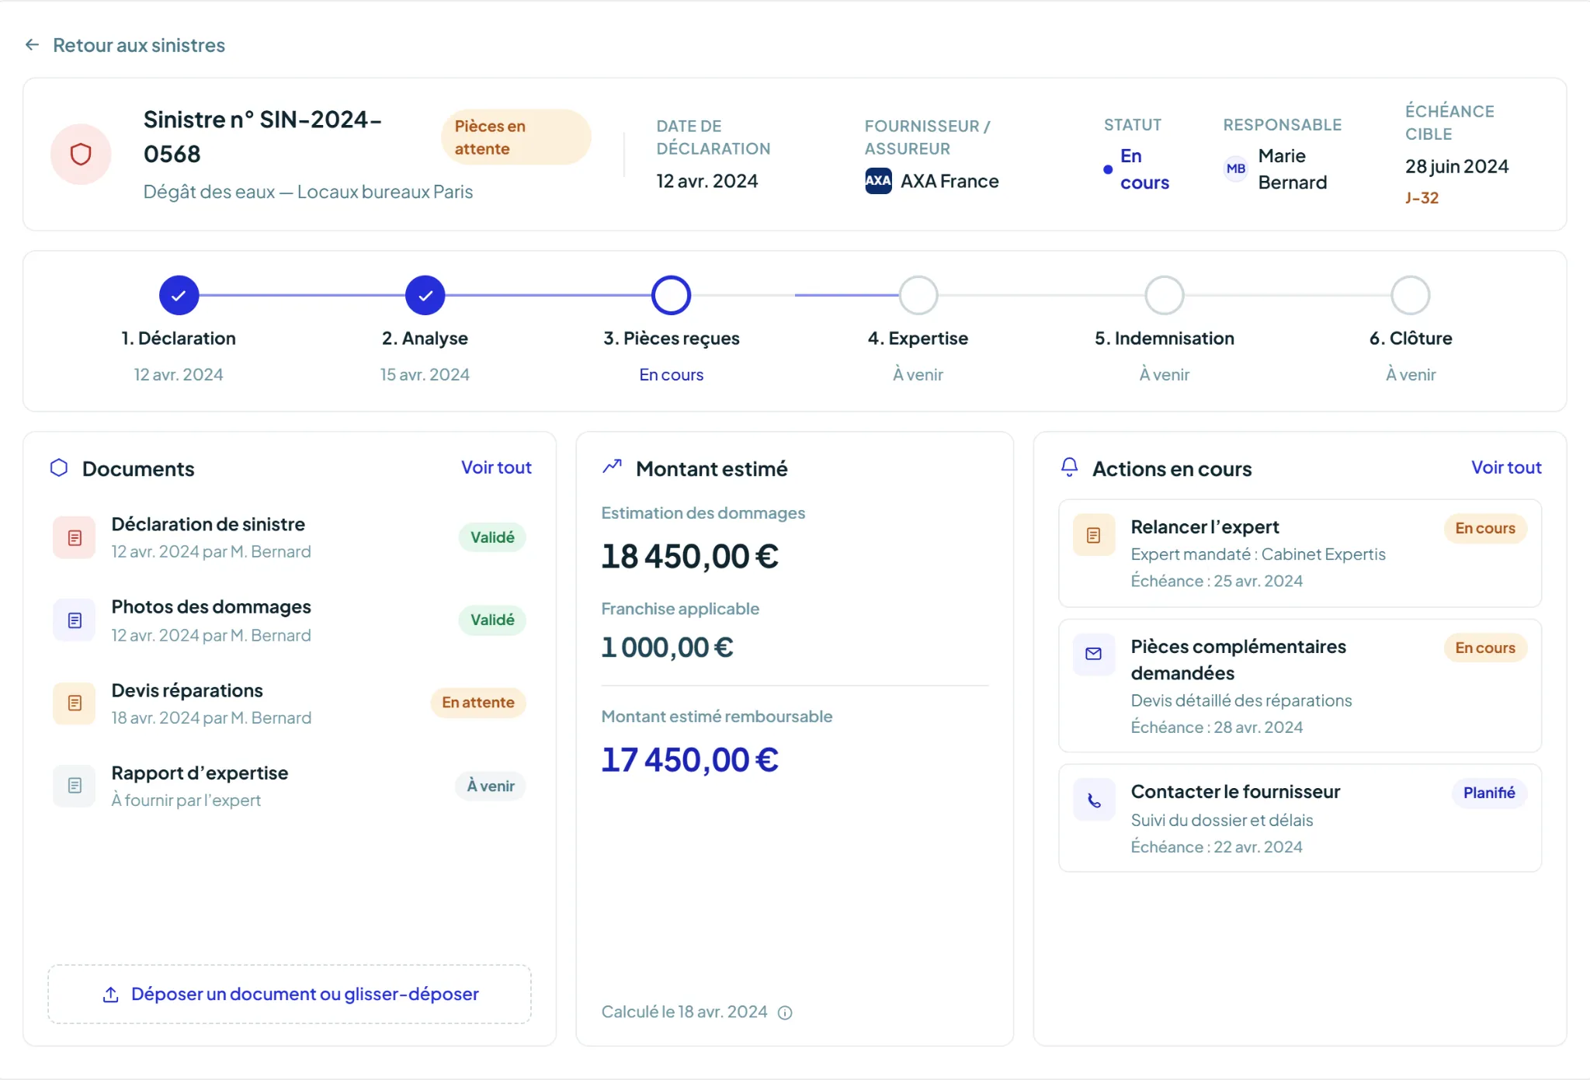The height and width of the screenshot is (1080, 1590).
Task: Click the J-32 deadline countdown
Action: pos(1422,198)
